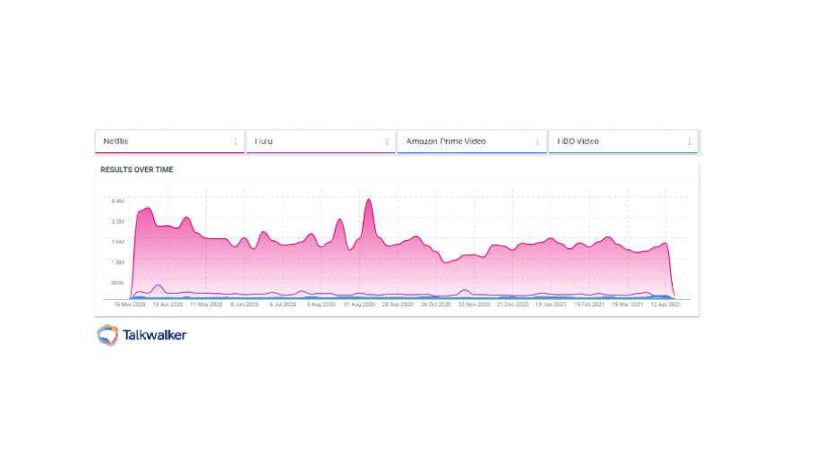Image resolution: width=824 pixels, height=464 pixels.
Task: Click the '6 Jul 2020' axis label
Action: click(x=283, y=305)
